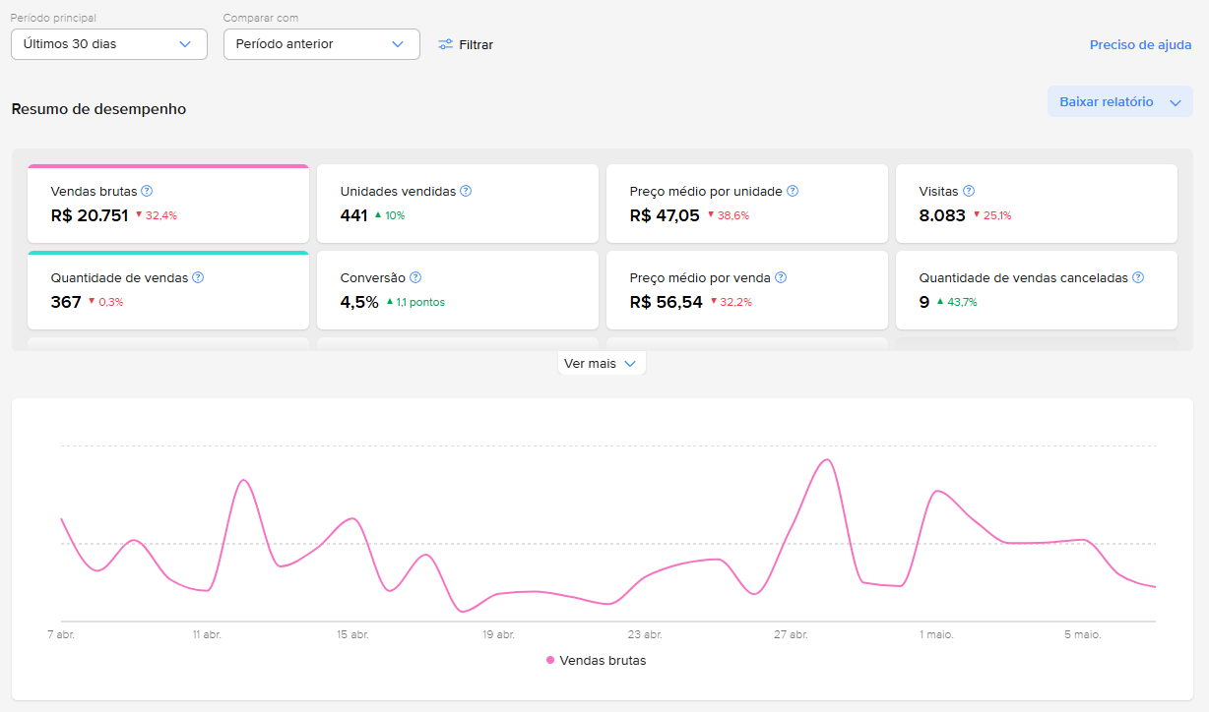Click the Filtrar sliders icon
The height and width of the screenshot is (712, 1209).
pos(446,44)
